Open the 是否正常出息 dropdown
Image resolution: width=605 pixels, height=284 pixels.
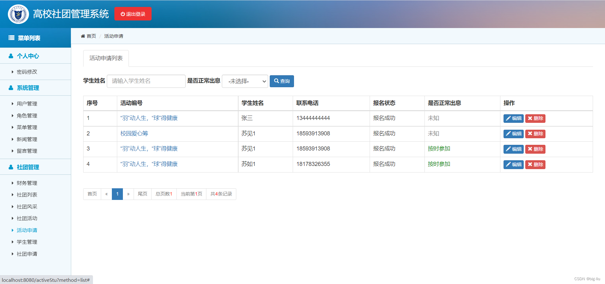pos(245,81)
